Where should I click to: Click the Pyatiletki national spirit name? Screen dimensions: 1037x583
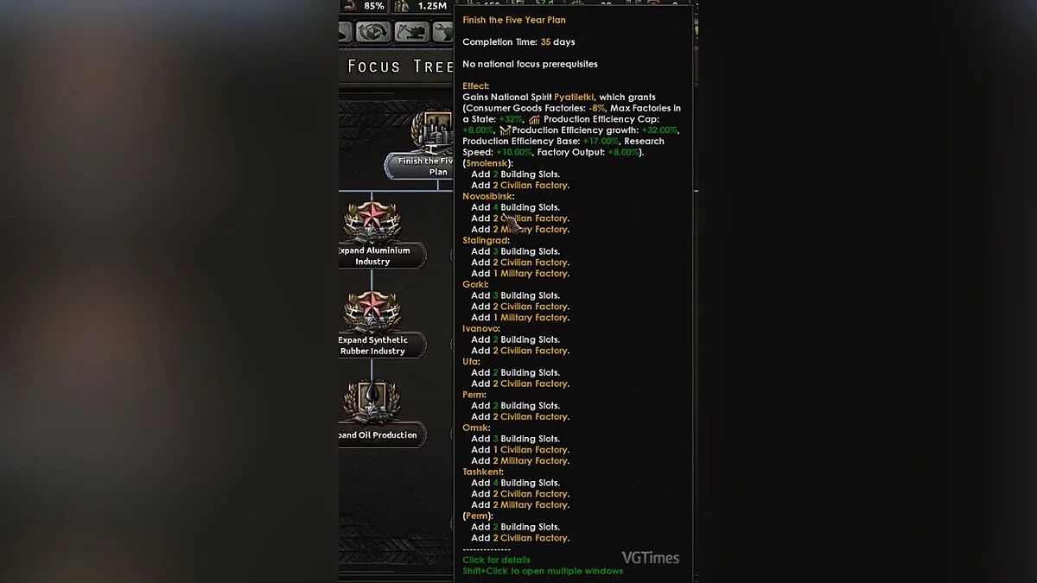click(x=574, y=98)
